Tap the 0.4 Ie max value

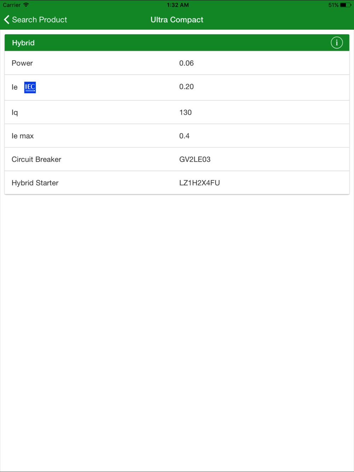[x=184, y=136]
